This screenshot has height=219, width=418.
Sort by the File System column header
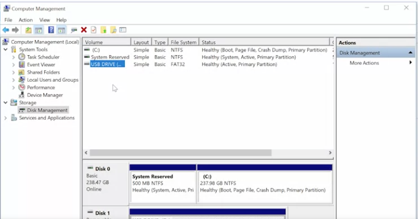[184, 42]
